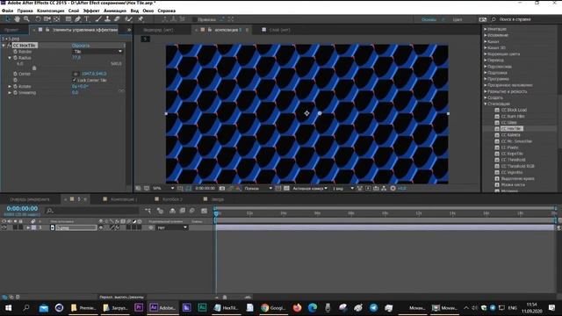The width and height of the screenshot is (562, 316).
Task: Toggle the Radius stopwatch
Action: (16, 58)
